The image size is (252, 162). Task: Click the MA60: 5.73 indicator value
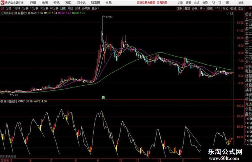pos(79,13)
